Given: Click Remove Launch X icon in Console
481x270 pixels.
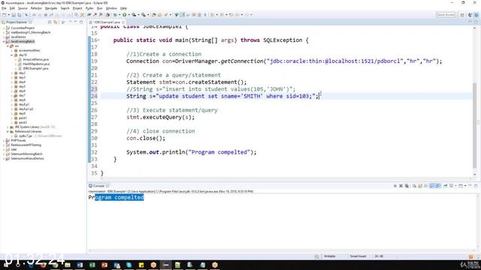Looking at the screenshot, I should pos(401,186).
